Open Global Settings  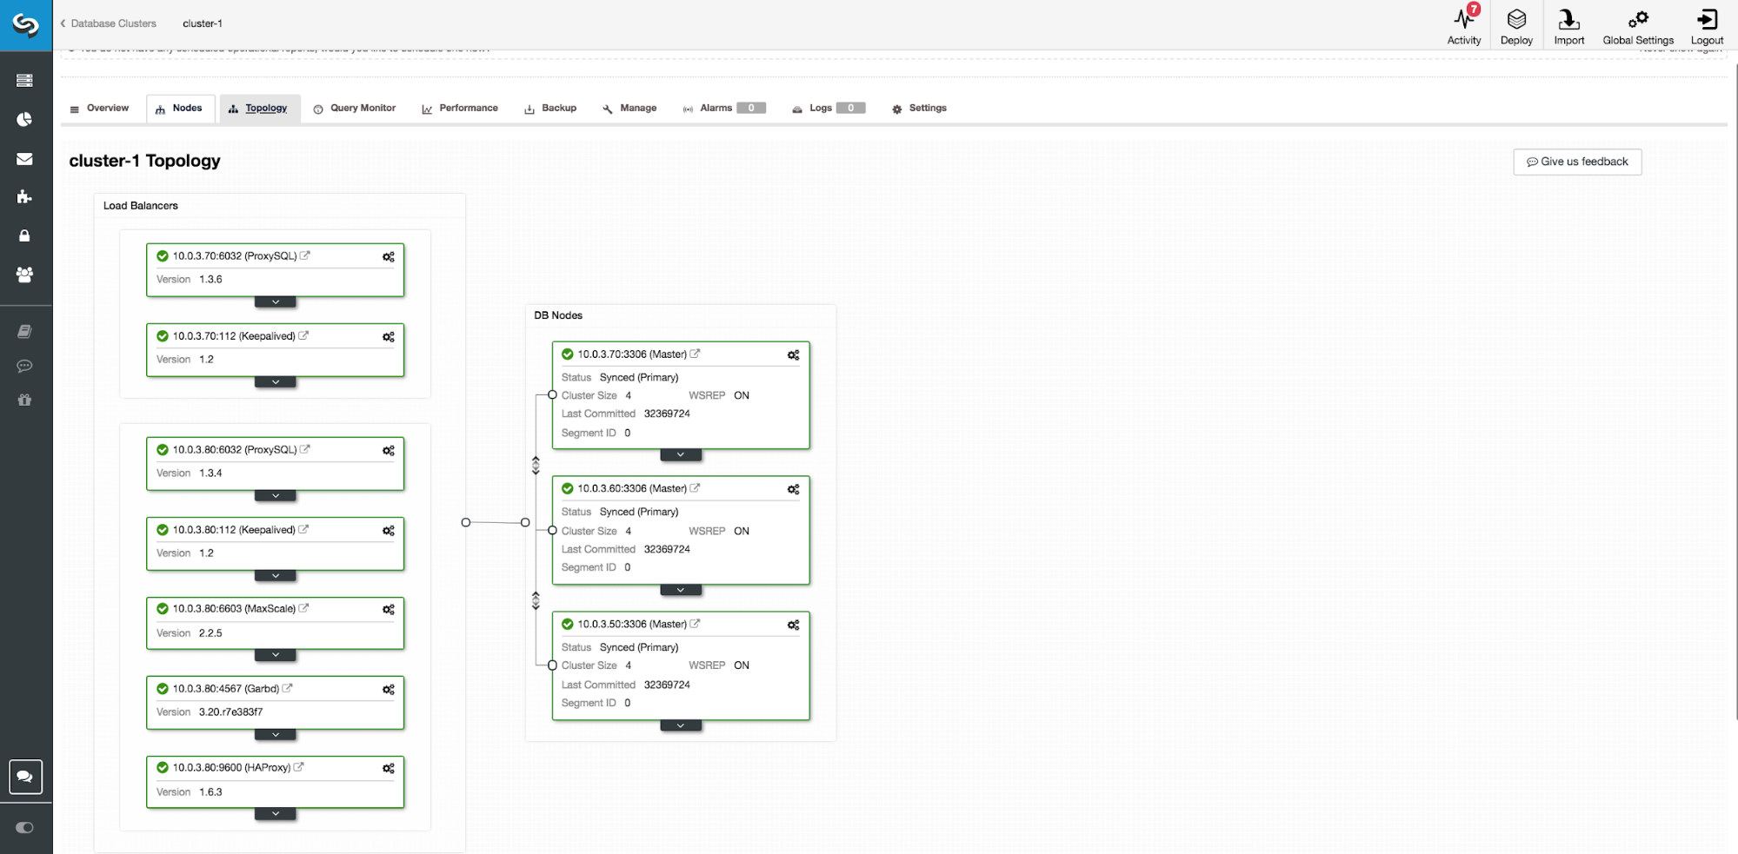pos(1638,25)
